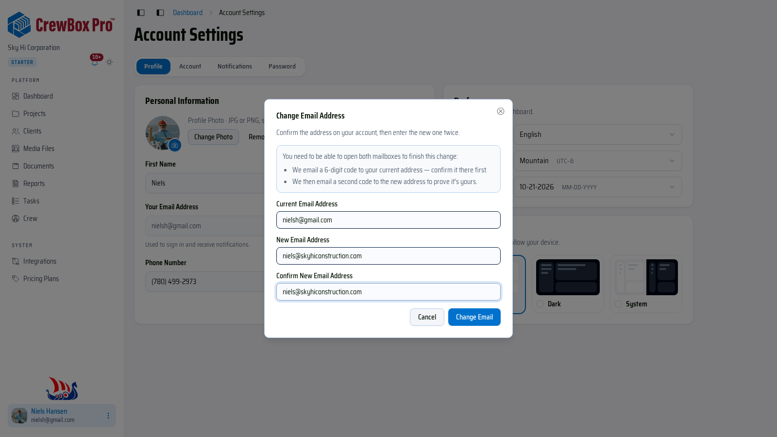Open user menu three-dot icon
The width and height of the screenshot is (777, 437).
(108, 416)
